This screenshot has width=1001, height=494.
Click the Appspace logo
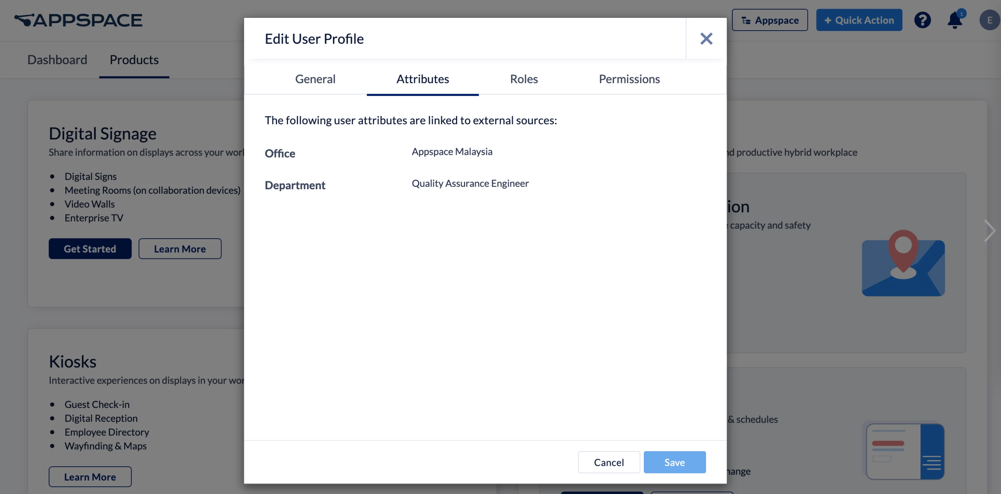[x=78, y=20]
